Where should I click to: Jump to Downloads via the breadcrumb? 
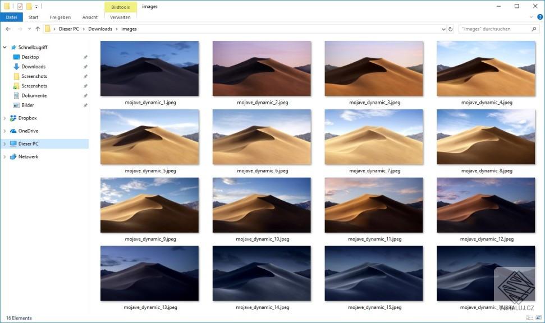(x=100, y=29)
